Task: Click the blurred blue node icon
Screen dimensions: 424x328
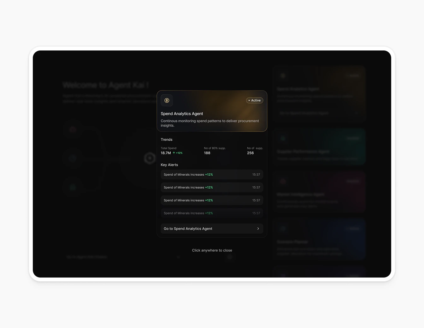Action: [73, 158]
